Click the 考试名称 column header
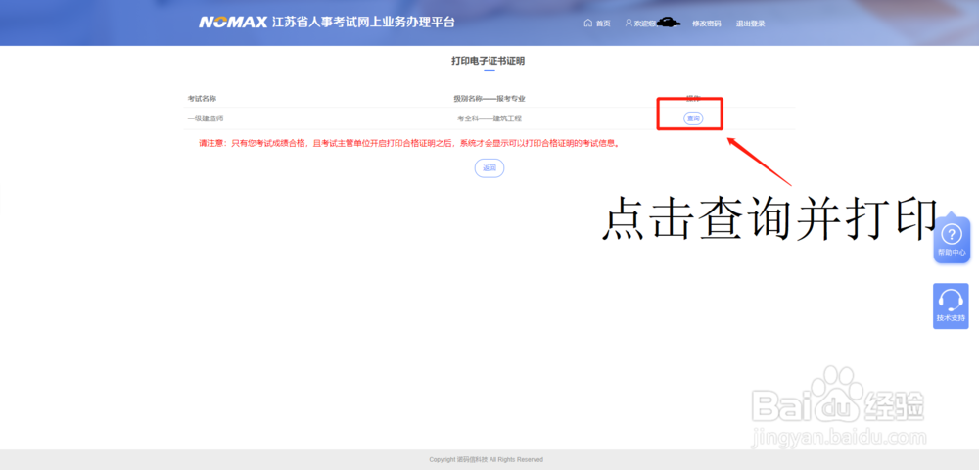 pyautogui.click(x=202, y=99)
